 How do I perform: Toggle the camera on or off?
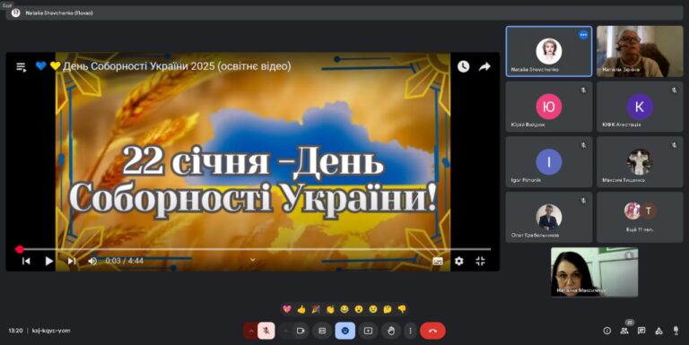pyautogui.click(x=301, y=331)
